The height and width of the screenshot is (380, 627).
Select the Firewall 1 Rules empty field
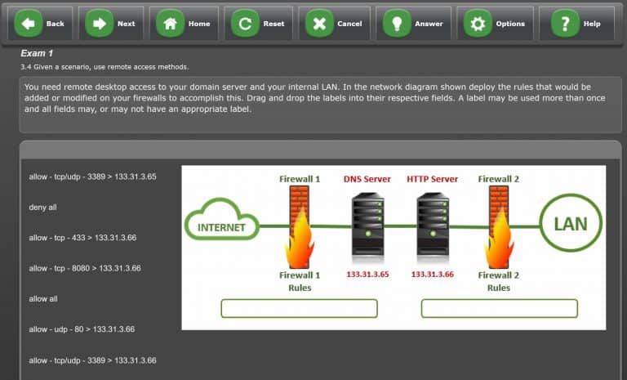pos(299,308)
